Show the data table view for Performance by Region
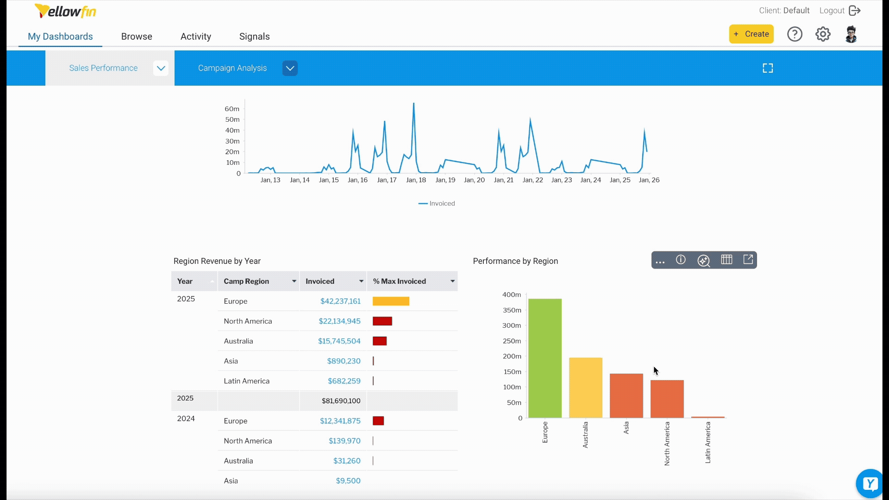 [x=726, y=260]
